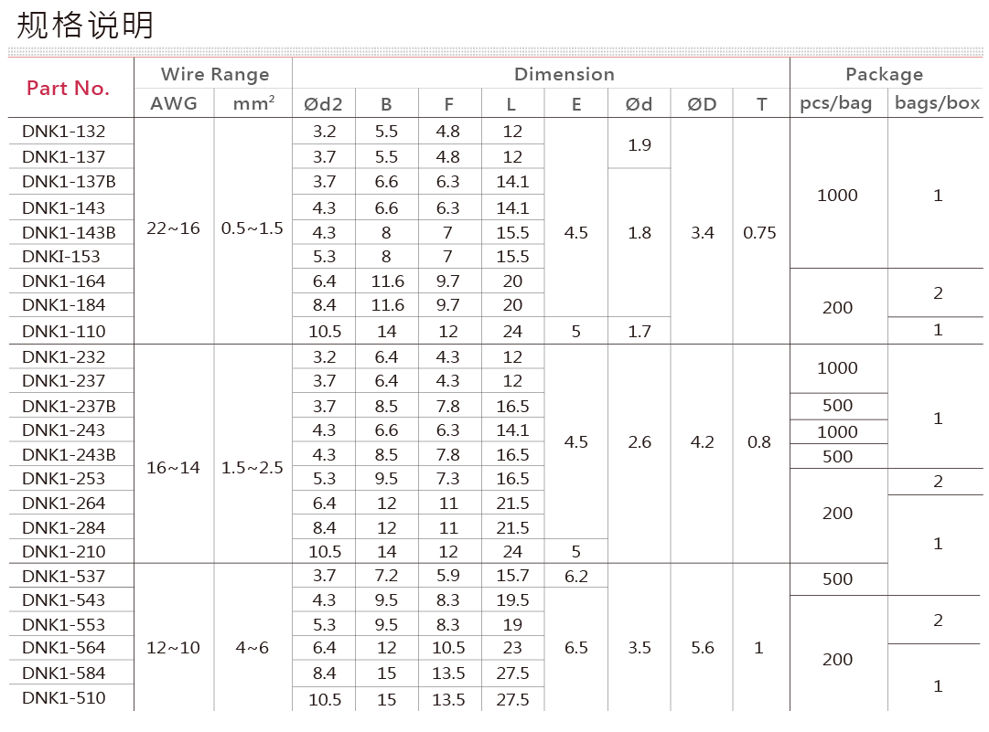Click part number DNK1-132
Image resolution: width=989 pixels, height=732 pixels.
(64, 132)
